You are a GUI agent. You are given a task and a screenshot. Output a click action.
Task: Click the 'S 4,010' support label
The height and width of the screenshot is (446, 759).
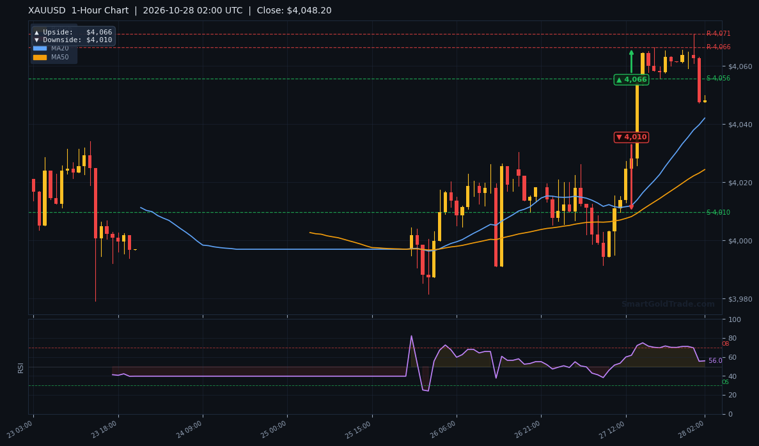(718, 212)
